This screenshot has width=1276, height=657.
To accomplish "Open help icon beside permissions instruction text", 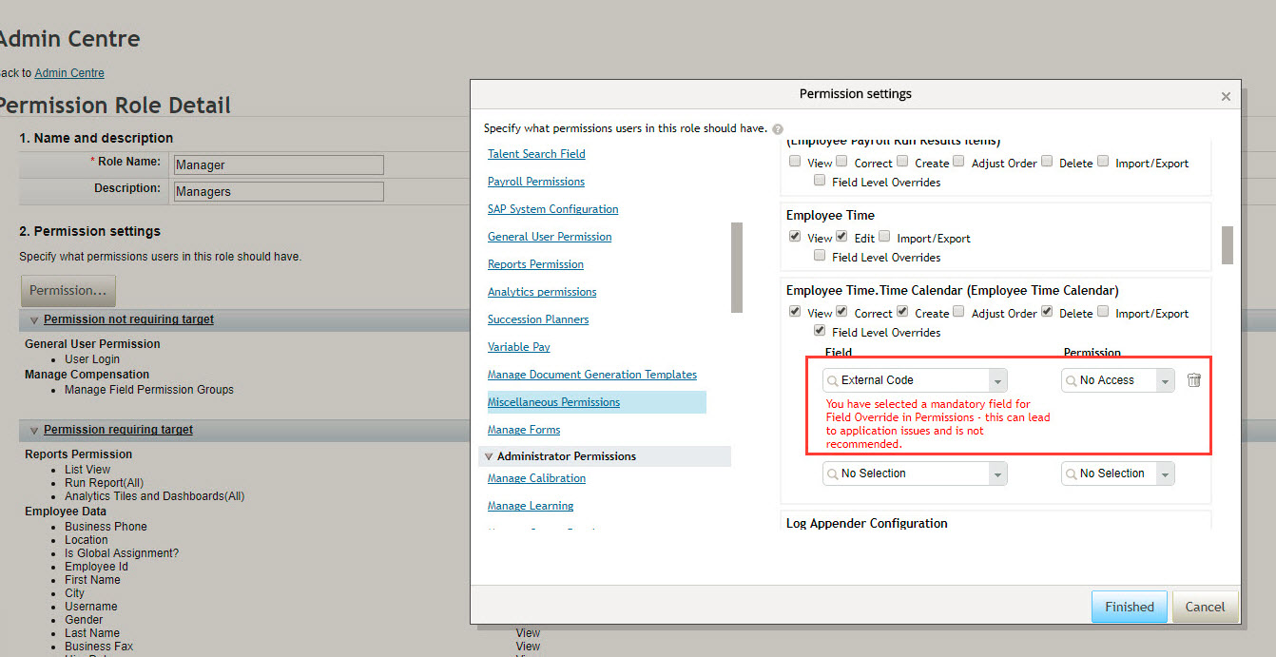I will coord(778,128).
